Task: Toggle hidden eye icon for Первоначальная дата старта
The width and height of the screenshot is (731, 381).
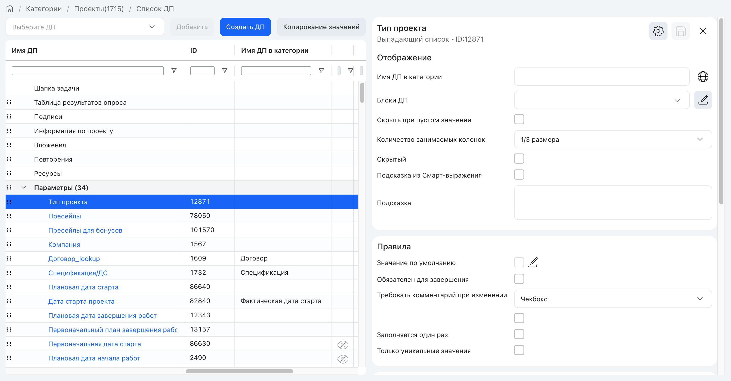Action: coord(343,345)
